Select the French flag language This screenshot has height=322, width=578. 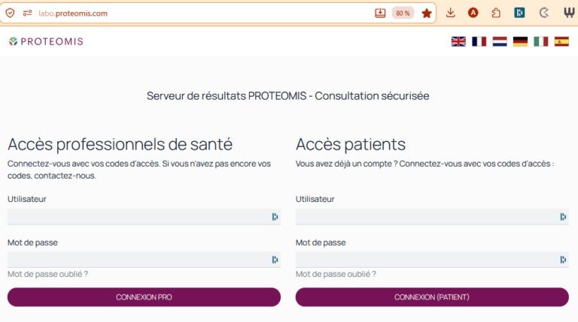coord(479,42)
